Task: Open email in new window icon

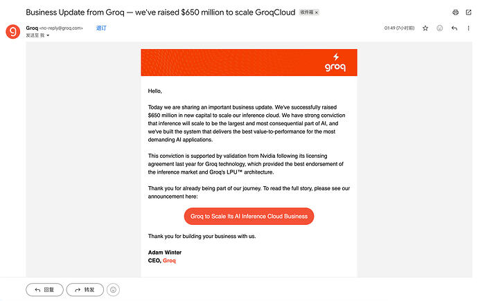Action: [x=468, y=12]
